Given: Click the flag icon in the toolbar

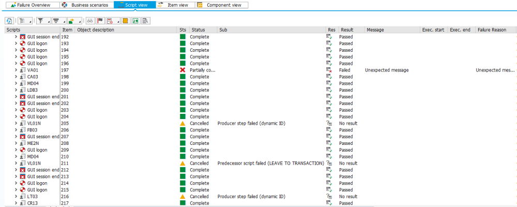Looking at the screenshot, I should (100, 21).
